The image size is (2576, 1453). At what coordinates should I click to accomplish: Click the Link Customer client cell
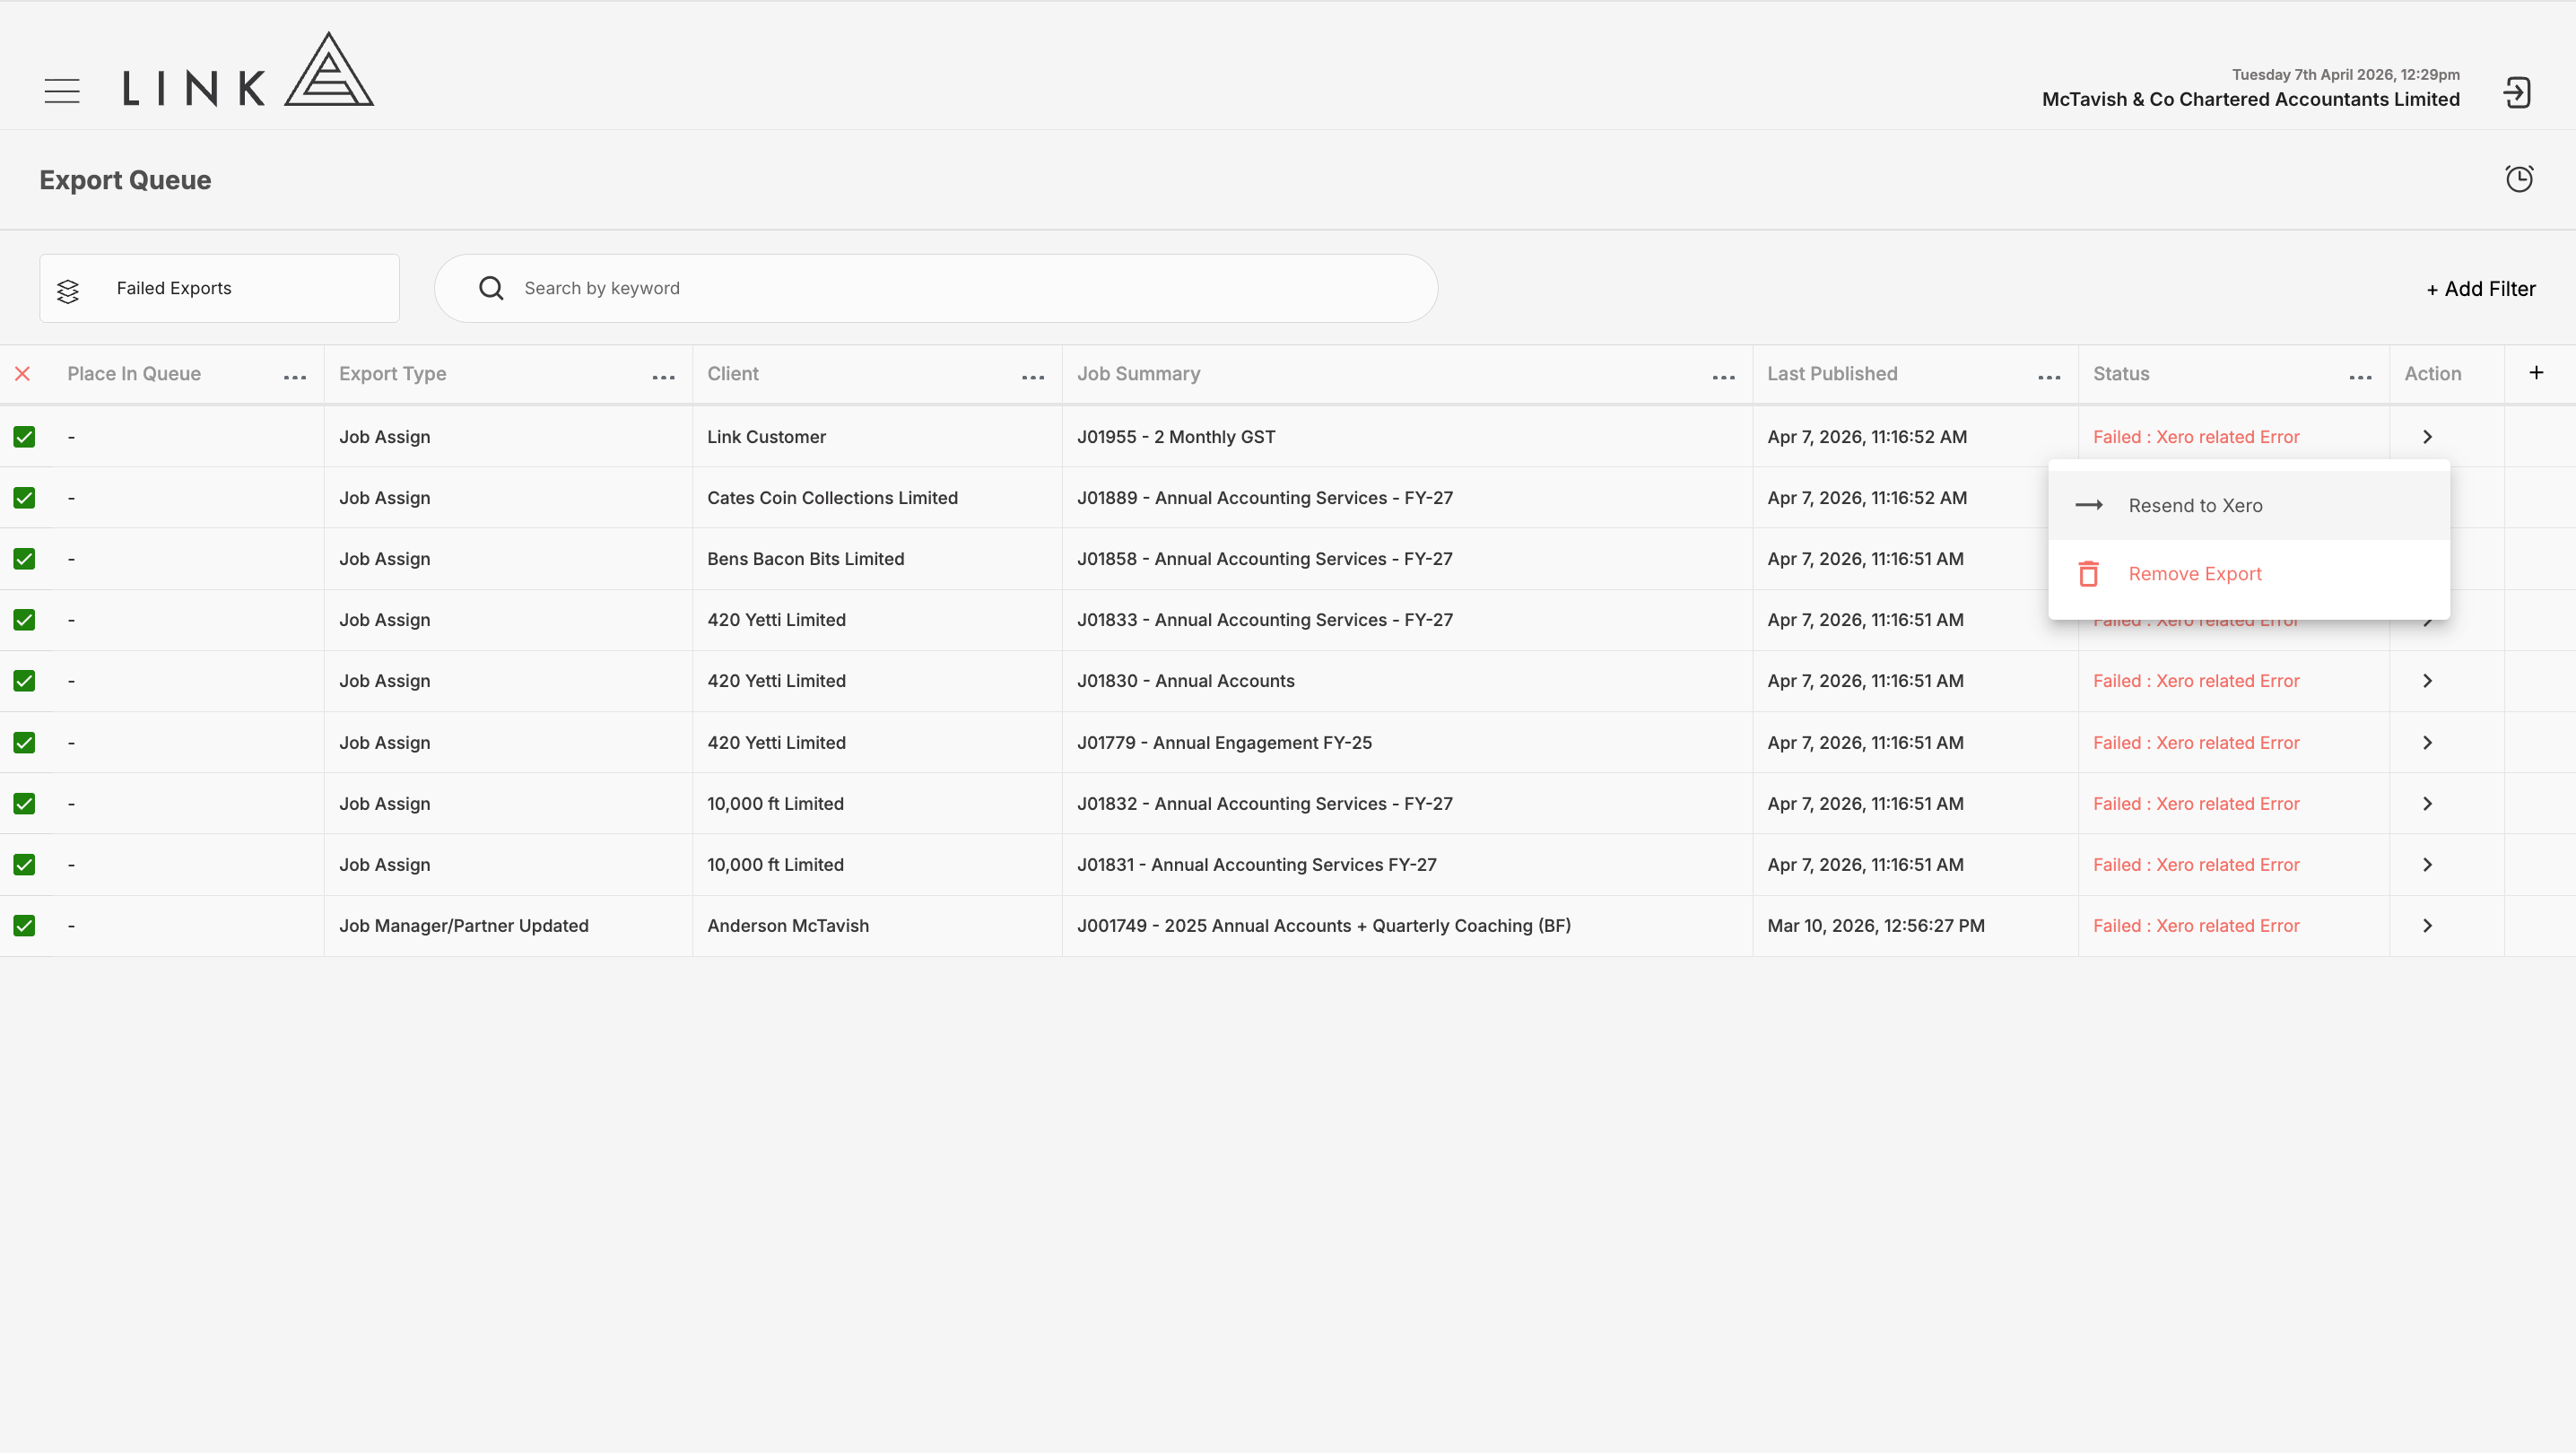click(766, 437)
